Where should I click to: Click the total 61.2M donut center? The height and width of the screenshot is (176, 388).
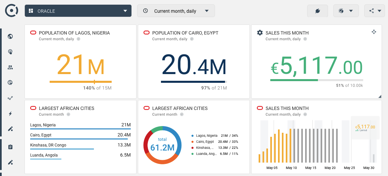(x=163, y=145)
